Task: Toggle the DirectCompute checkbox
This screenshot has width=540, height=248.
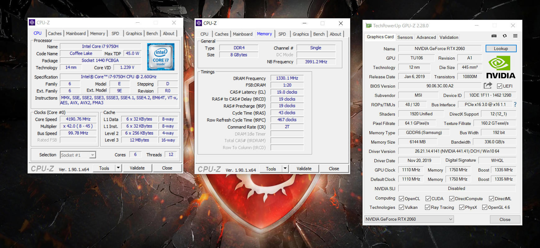Action: 452,199
